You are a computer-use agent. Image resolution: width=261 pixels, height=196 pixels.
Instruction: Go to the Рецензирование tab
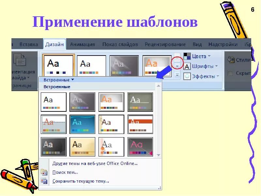tap(165, 44)
